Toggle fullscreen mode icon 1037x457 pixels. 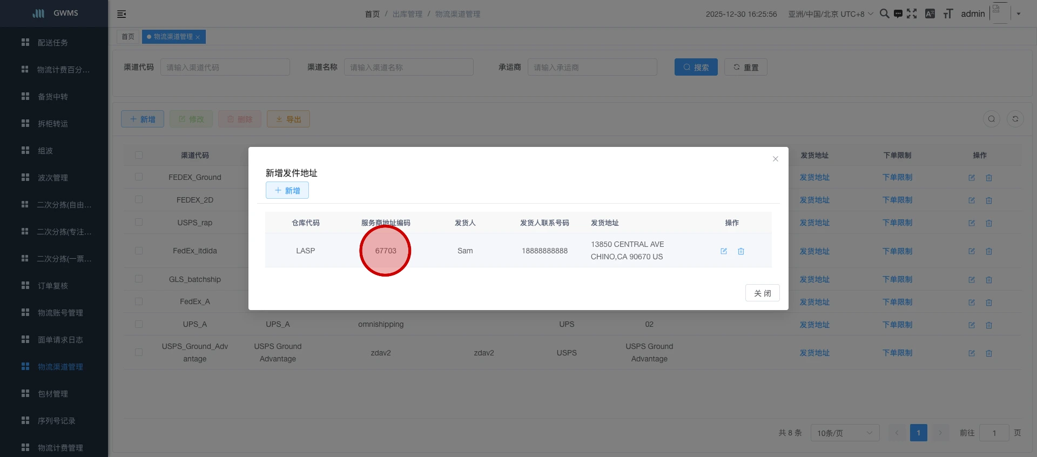click(x=912, y=14)
